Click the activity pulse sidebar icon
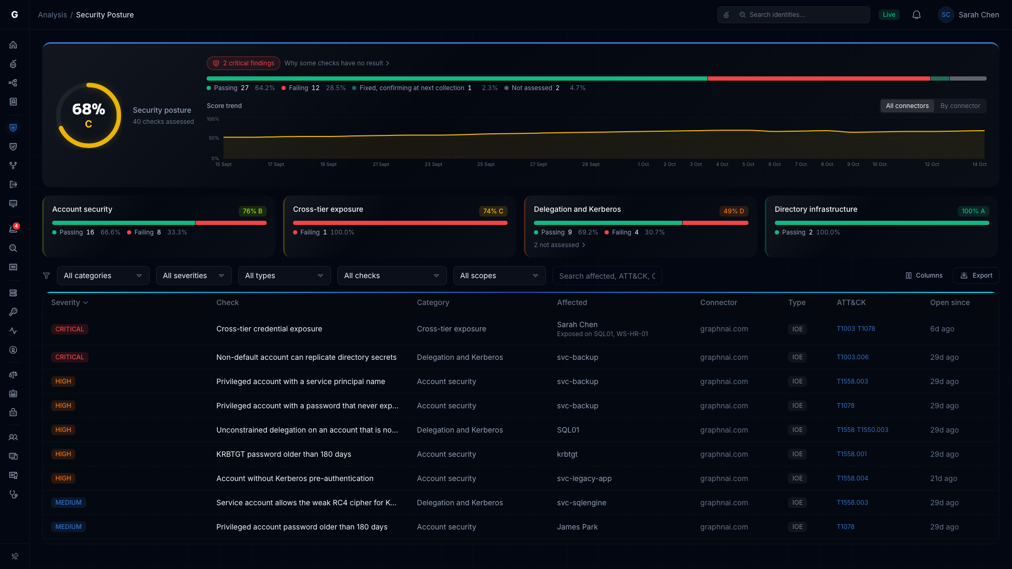Image resolution: width=1012 pixels, height=569 pixels. click(x=14, y=331)
